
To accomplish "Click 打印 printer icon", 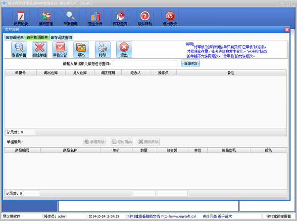I will [102, 50].
